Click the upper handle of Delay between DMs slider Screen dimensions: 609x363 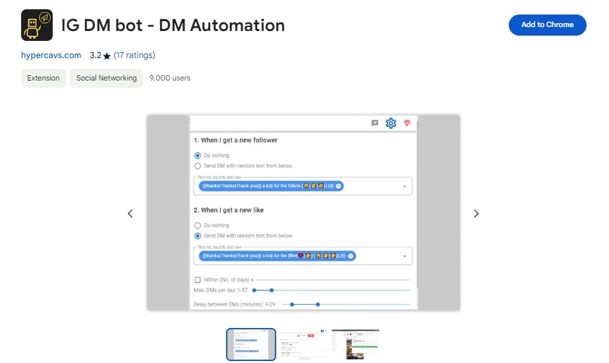click(x=318, y=305)
